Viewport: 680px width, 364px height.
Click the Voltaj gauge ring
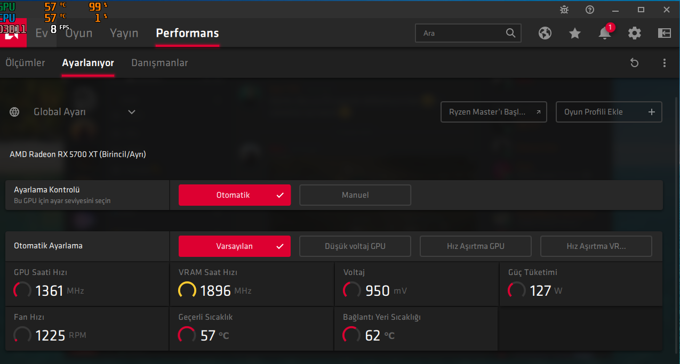tap(352, 290)
